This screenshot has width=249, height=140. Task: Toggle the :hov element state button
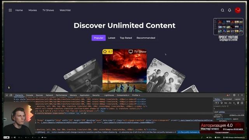226,103
